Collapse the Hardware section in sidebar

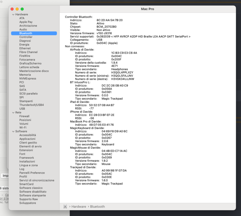click(x=13, y=14)
